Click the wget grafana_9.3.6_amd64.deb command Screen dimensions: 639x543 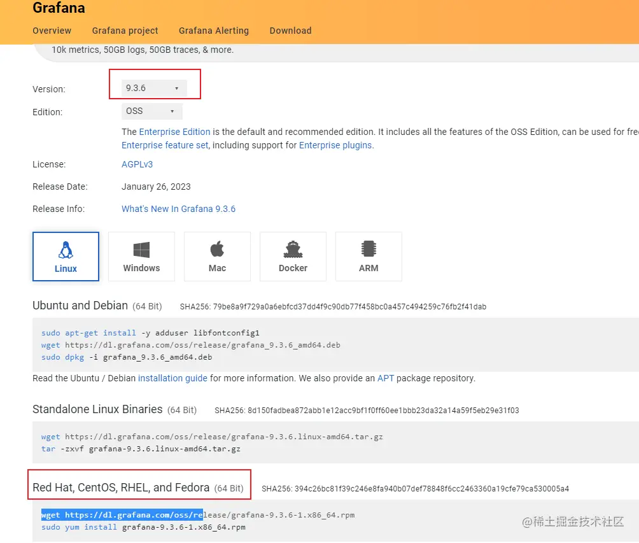pos(191,345)
